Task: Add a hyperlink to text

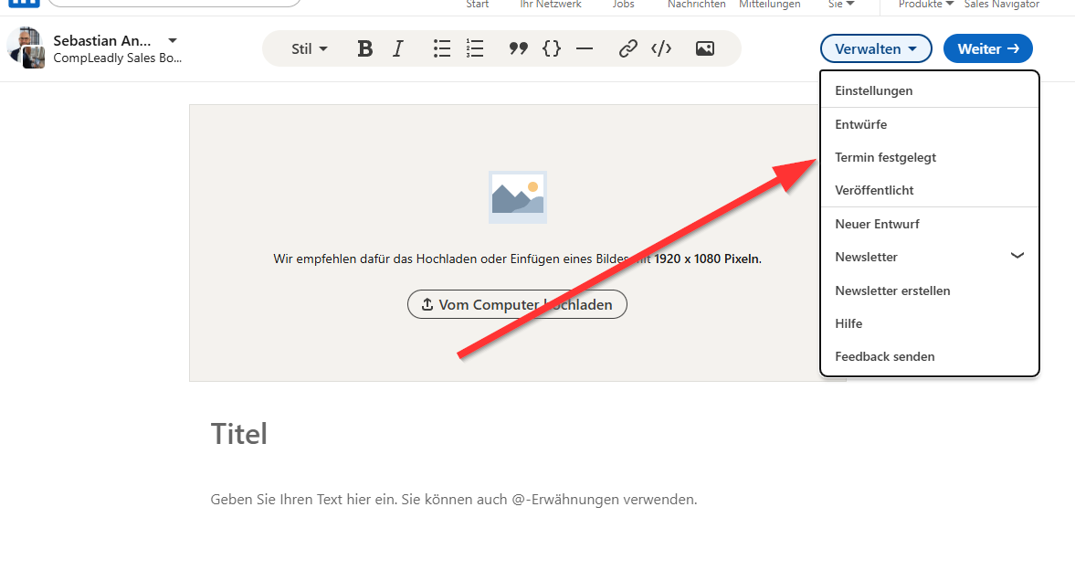Action: (628, 49)
